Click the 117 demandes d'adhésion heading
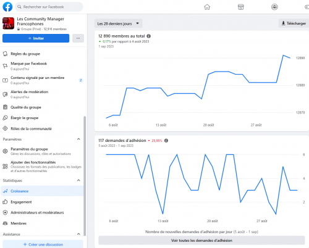Viewport: 309px width, 248px height. tap(122, 141)
